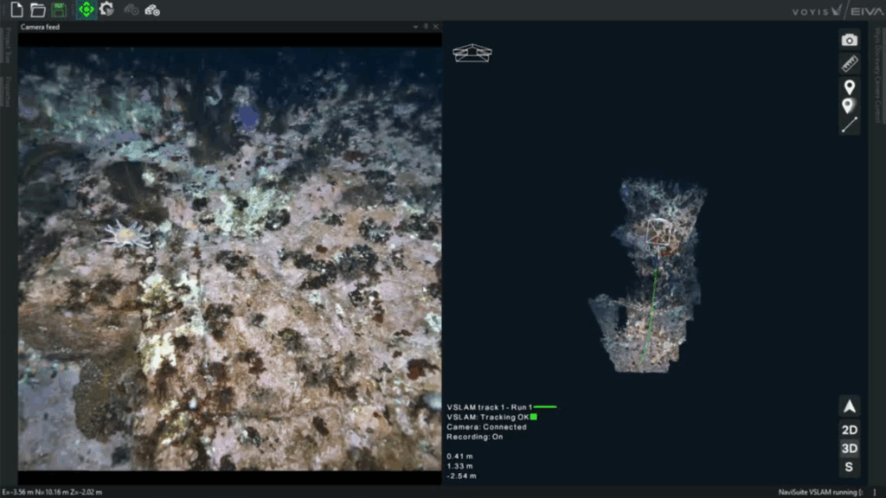
Task: Click the camera settings icon in top toolbar
Action: [152, 10]
